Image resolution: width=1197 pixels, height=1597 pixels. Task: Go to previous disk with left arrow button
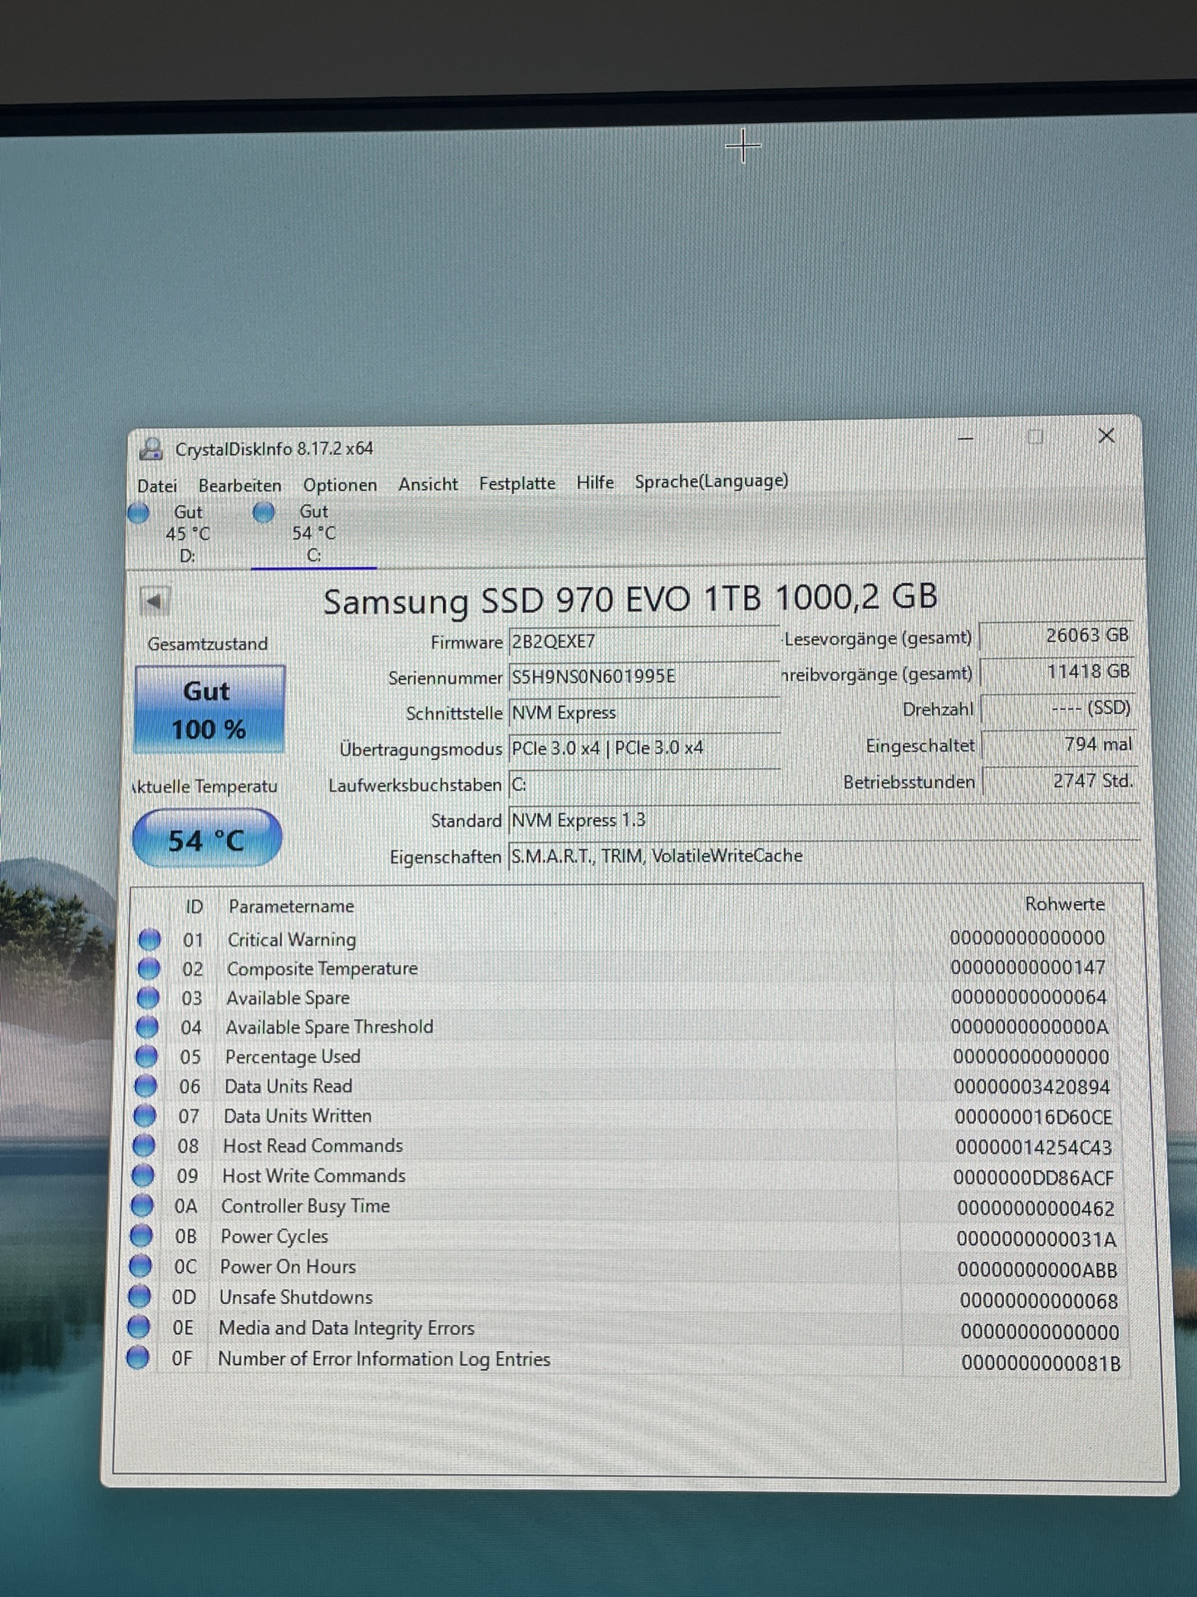pos(155,601)
